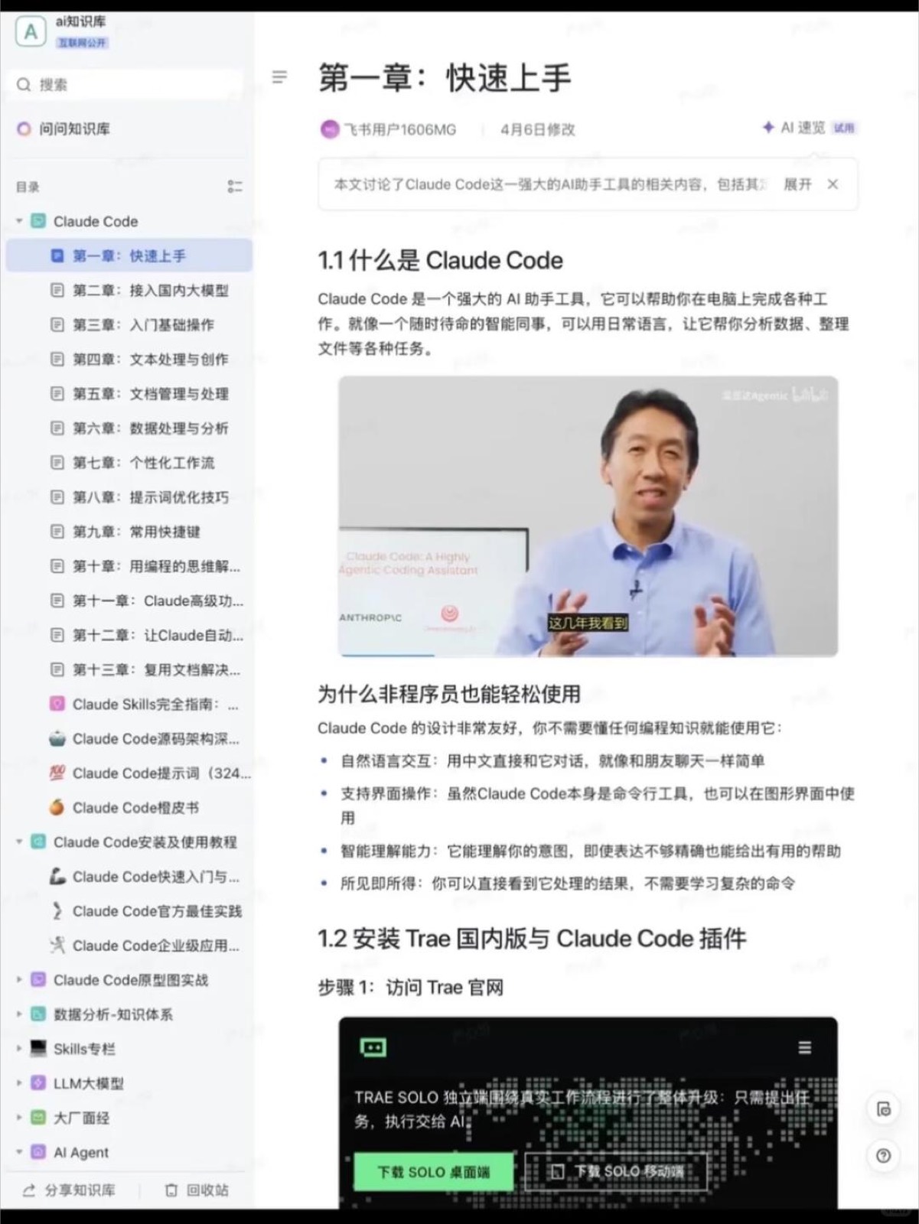
Task: Click heading 为什么非程序员也能轻松使用
Action: coord(449,694)
